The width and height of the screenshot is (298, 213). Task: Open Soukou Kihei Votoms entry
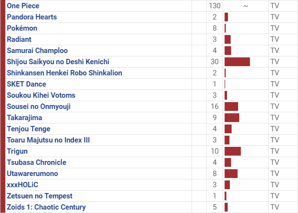click(x=41, y=95)
